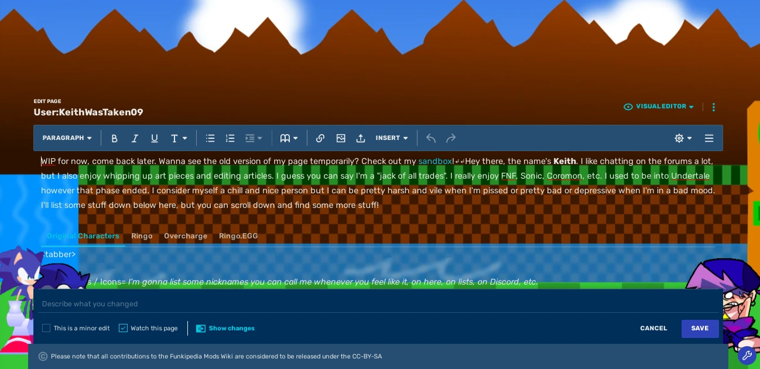Insert a numbered list
The width and height of the screenshot is (760, 369).
pyautogui.click(x=230, y=138)
